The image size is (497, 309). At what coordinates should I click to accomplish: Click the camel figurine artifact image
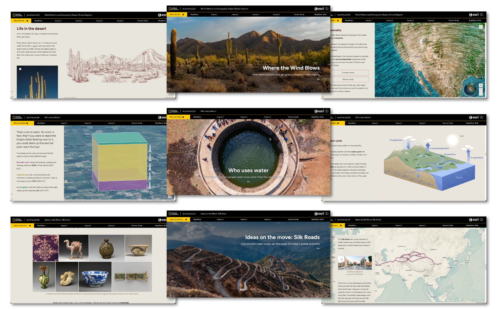tap(74, 248)
